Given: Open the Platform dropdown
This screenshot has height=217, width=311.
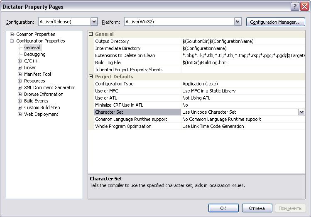Looking at the screenshot, I should coord(238,22).
